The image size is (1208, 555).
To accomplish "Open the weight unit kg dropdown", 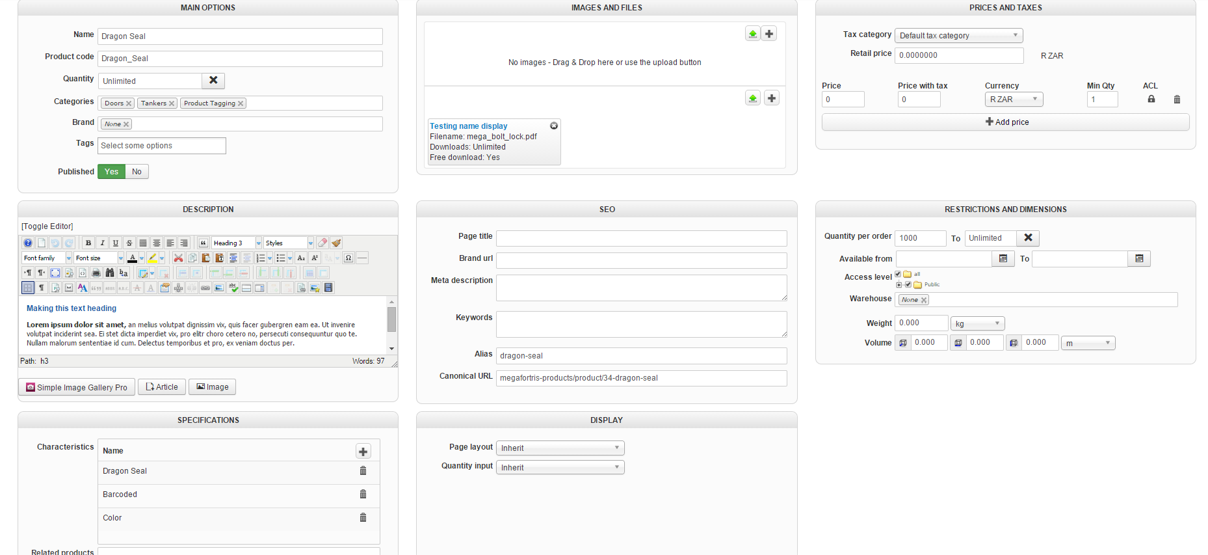I will [978, 323].
